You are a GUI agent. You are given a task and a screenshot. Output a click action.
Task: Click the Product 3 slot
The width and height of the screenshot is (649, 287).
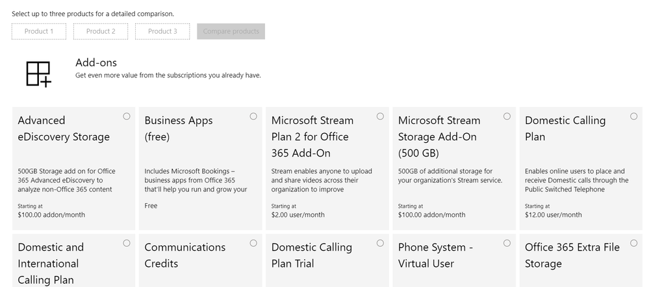(162, 31)
